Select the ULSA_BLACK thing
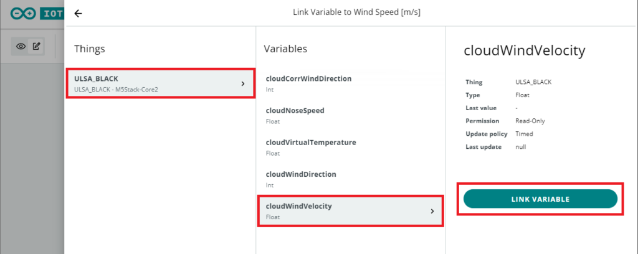This screenshot has height=254, width=638. pos(150,83)
